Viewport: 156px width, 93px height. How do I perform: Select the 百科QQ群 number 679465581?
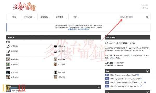(x=119, y=65)
